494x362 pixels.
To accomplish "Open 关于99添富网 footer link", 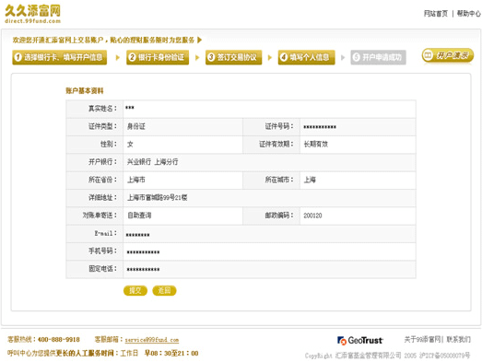I will 423,339.
